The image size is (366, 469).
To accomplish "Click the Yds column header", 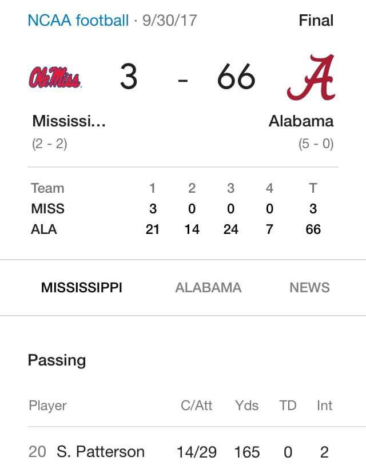I will [x=246, y=406].
